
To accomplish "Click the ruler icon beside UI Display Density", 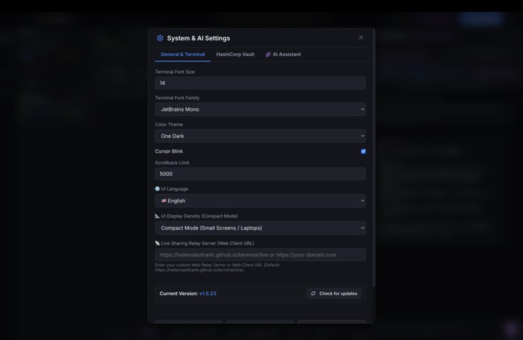I will click(158, 216).
